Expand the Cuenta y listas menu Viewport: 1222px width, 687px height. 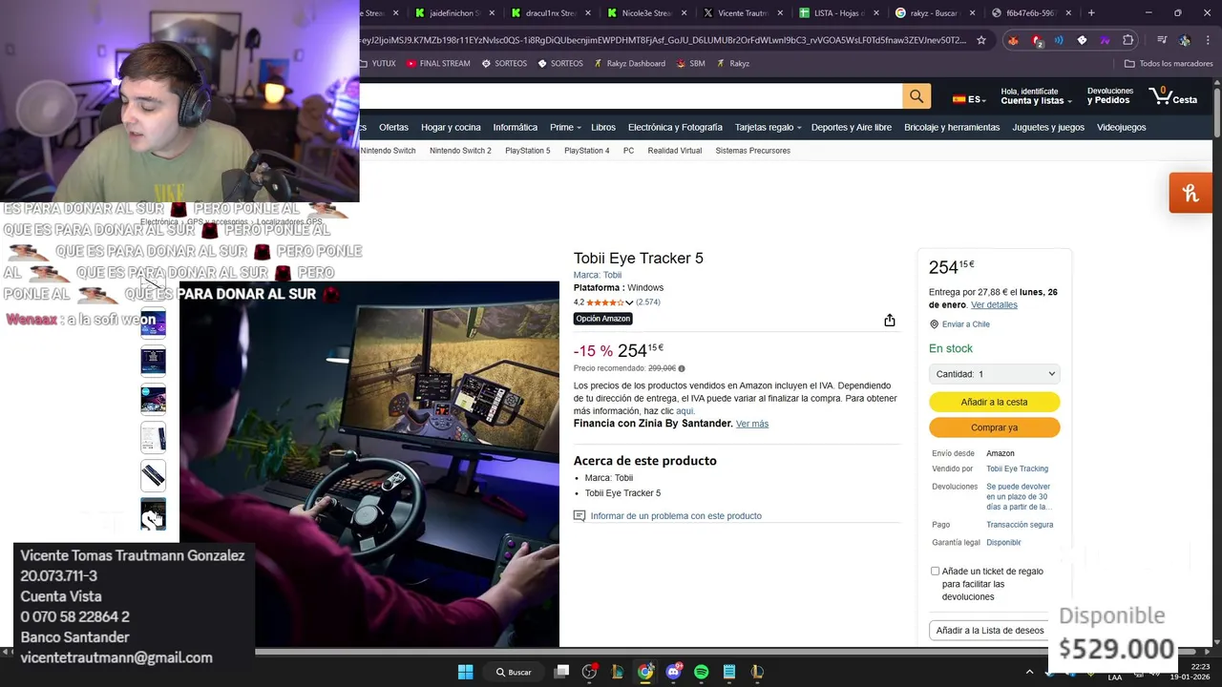coord(1036,96)
